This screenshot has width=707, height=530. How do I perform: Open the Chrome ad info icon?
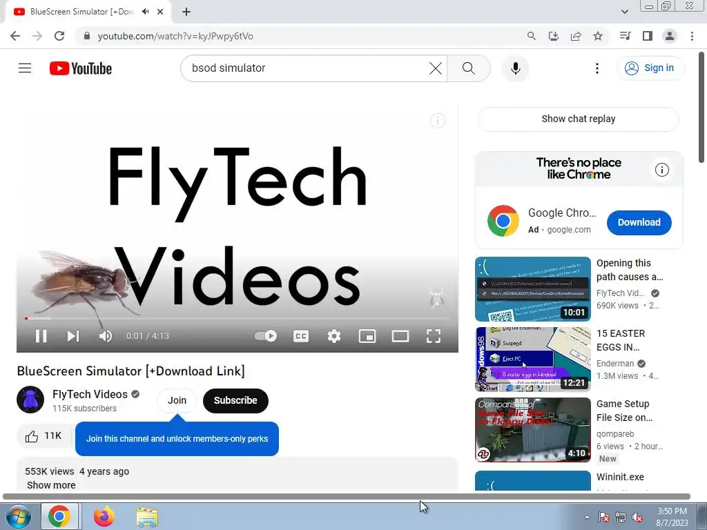tap(662, 170)
